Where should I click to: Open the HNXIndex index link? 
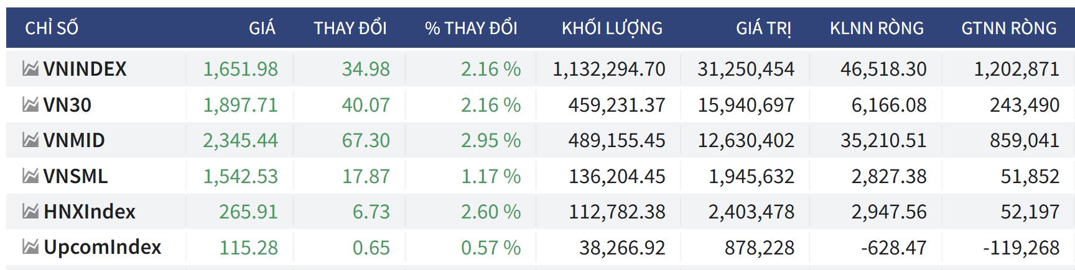point(90,212)
